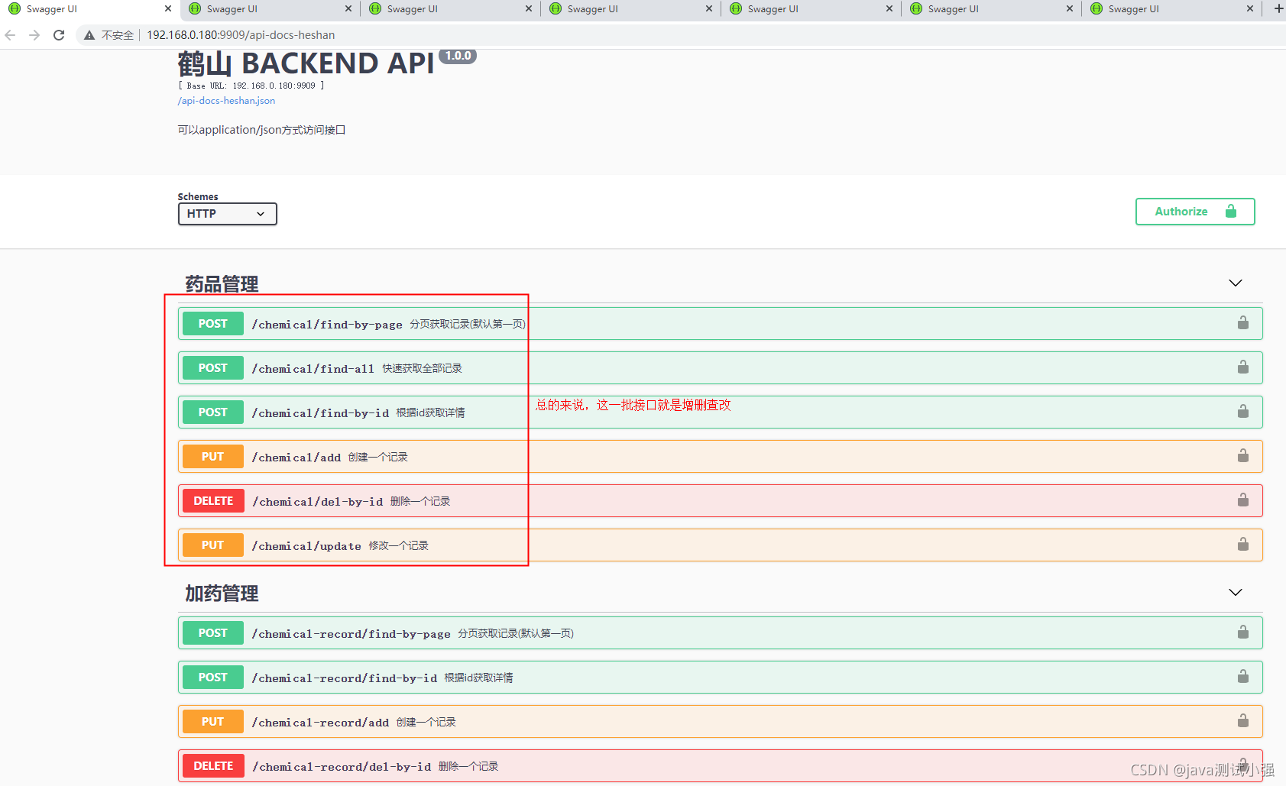Expand PUT /chemical/update operation

[720, 545]
